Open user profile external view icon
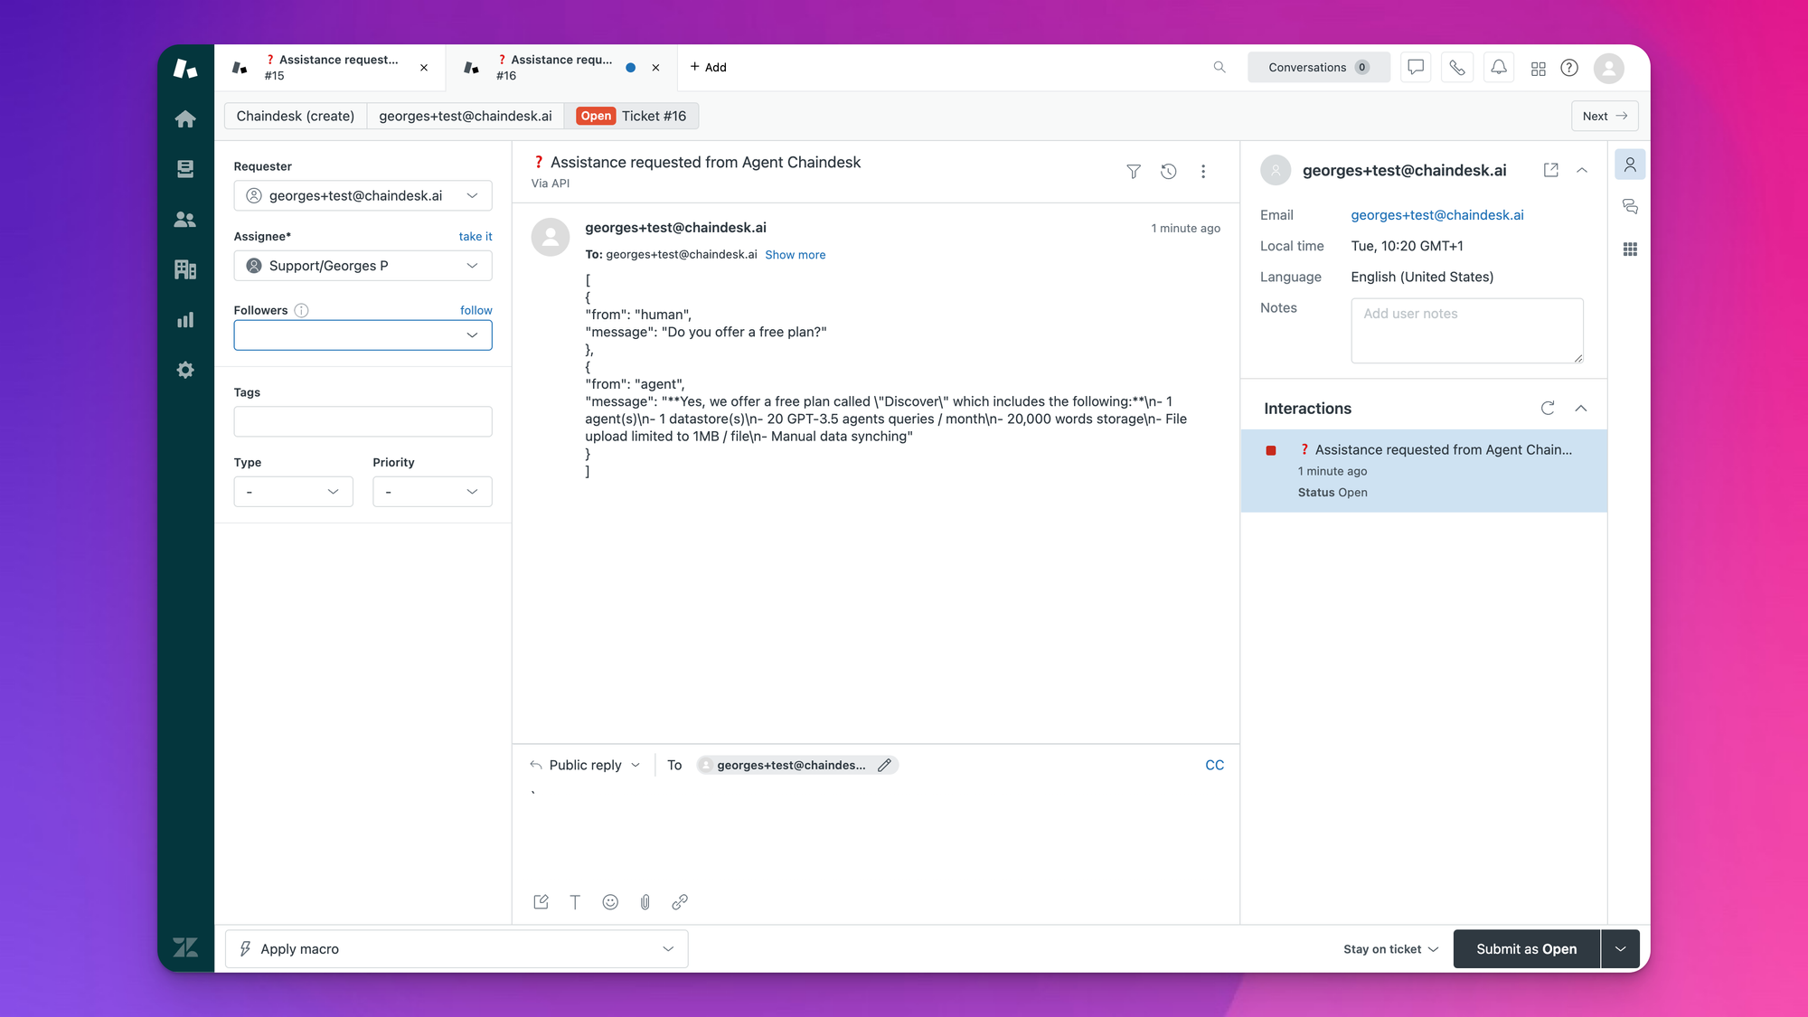Viewport: 1808px width, 1017px height. click(1549, 170)
